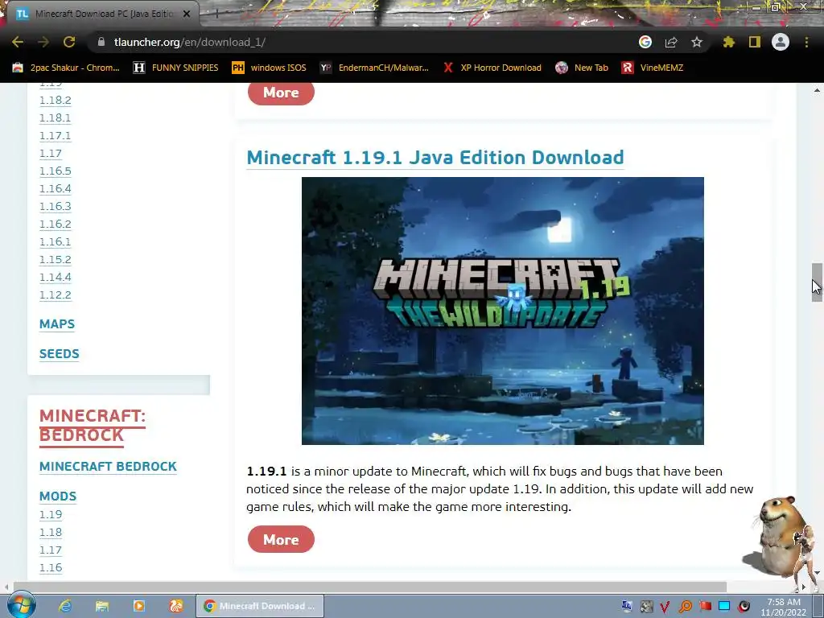Toggle the Chrome side panel icon

coord(755,42)
